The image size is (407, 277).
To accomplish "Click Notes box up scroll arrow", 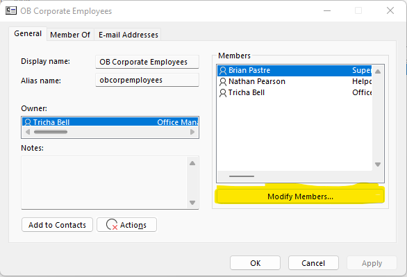I will pos(192,163).
